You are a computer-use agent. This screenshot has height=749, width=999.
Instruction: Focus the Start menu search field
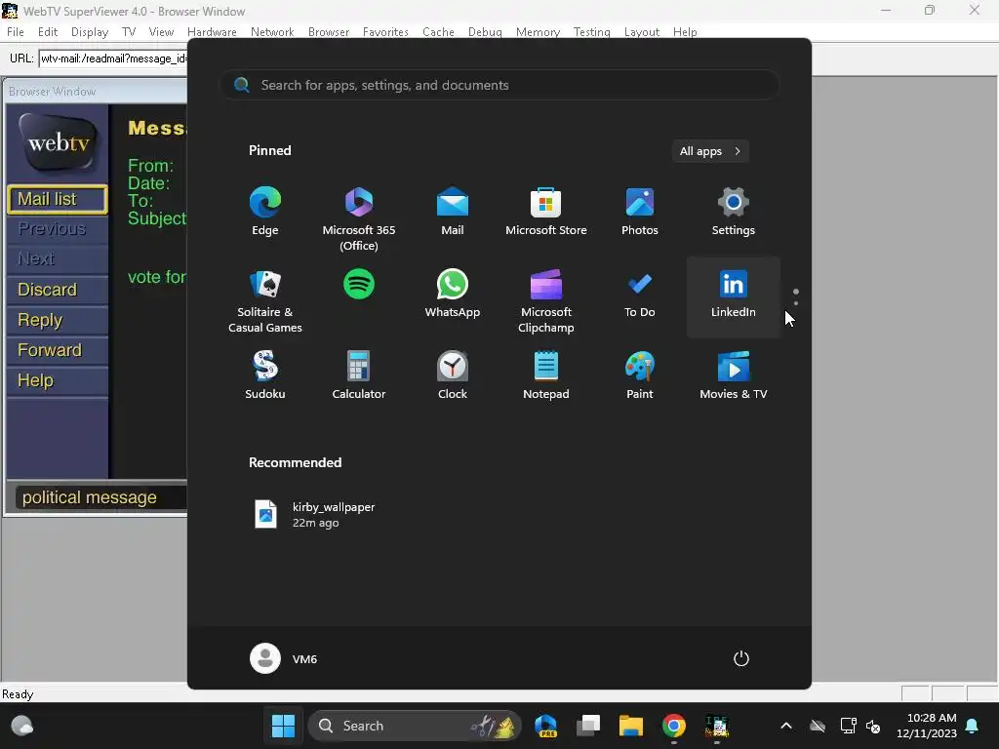pyautogui.click(x=499, y=85)
